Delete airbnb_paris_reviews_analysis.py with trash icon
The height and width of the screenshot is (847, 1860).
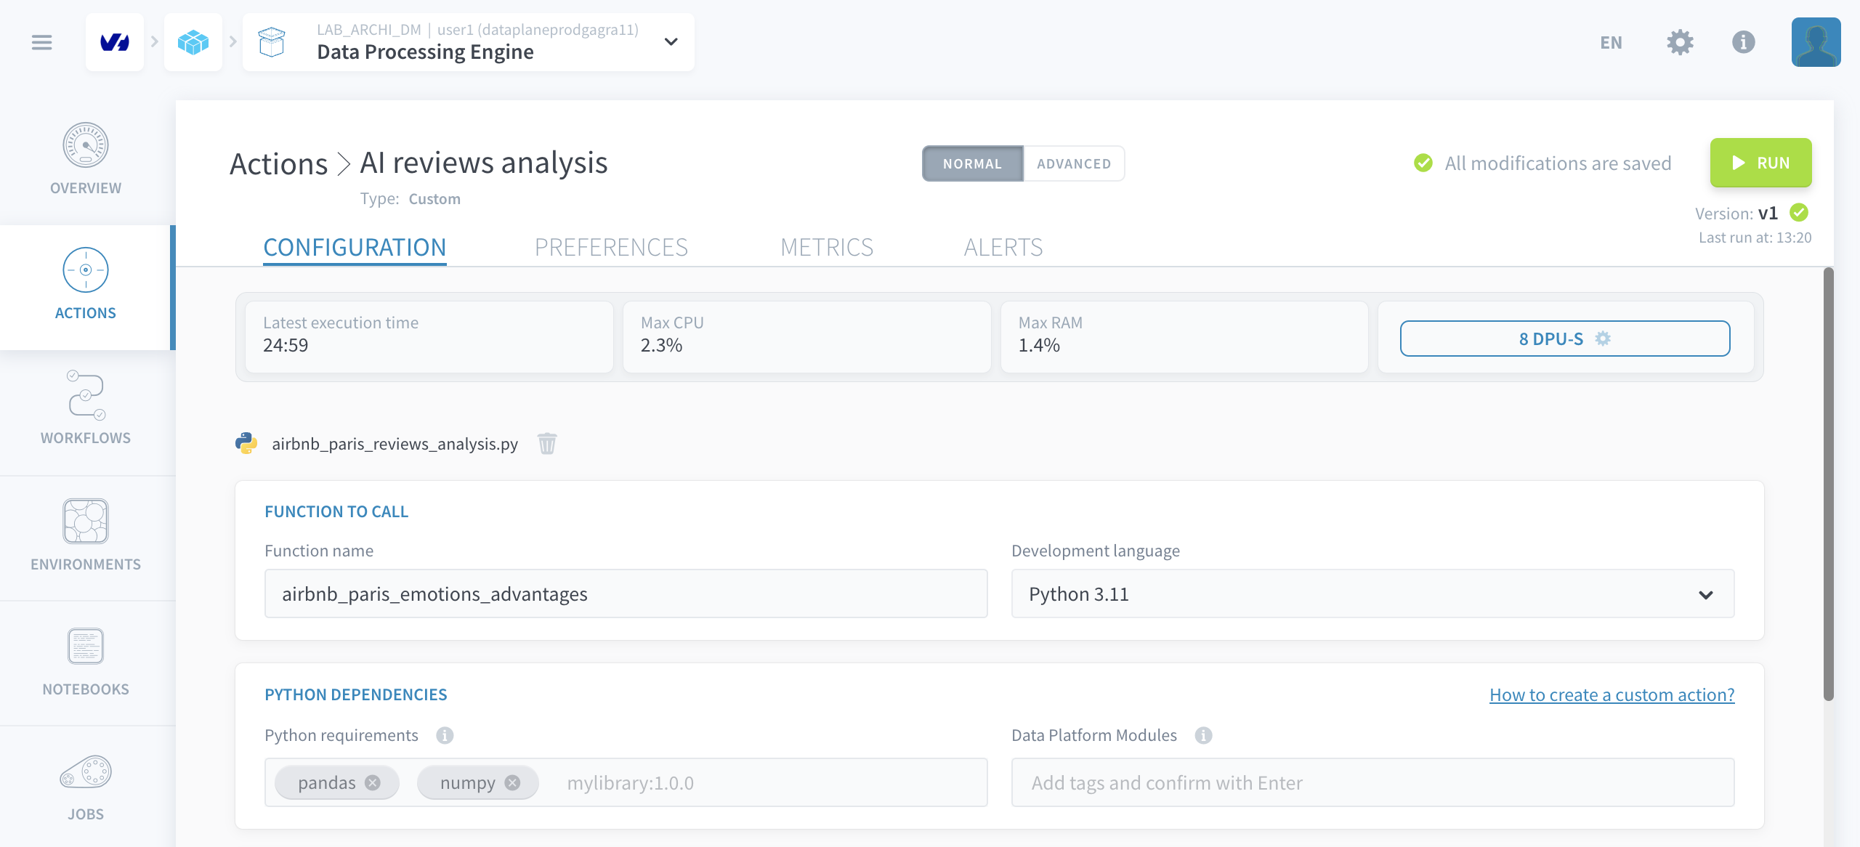547,443
